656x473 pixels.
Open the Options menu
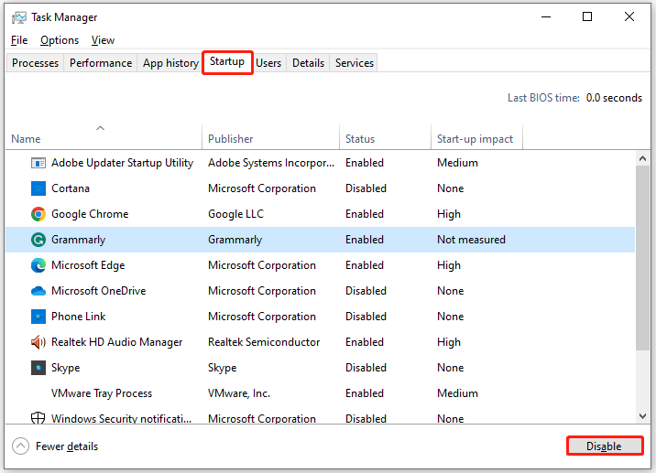pos(60,40)
